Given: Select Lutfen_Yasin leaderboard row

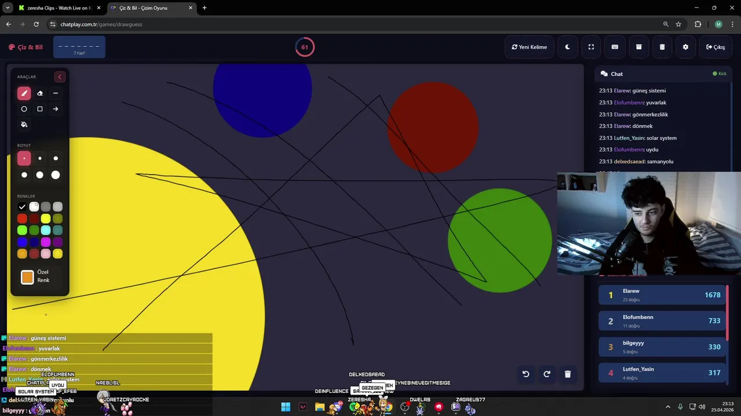Looking at the screenshot, I should (x=662, y=373).
